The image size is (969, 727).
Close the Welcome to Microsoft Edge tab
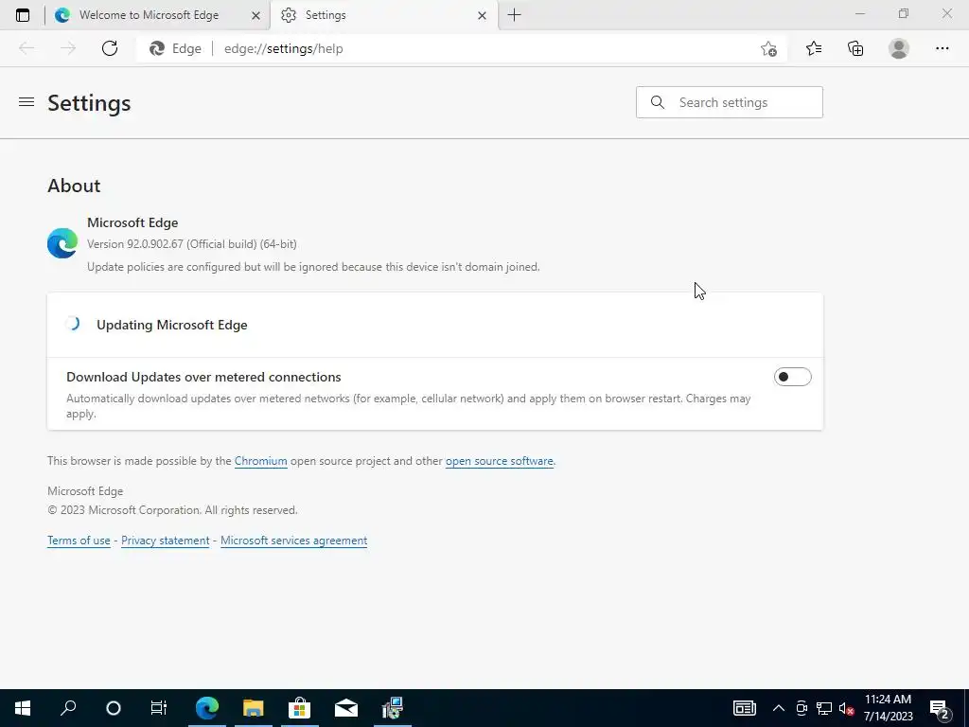pyautogui.click(x=255, y=15)
